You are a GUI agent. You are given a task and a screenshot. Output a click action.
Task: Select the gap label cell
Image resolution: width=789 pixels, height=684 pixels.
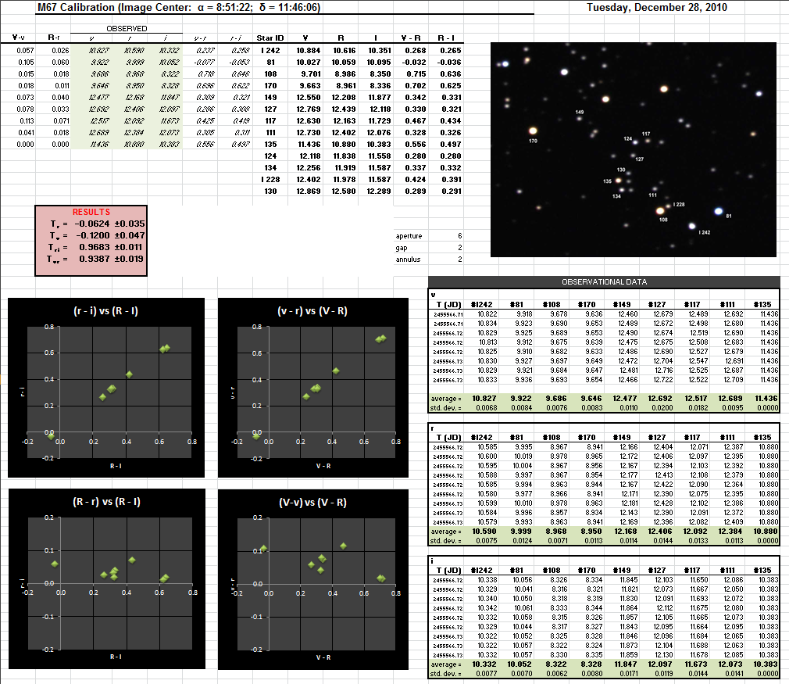[x=402, y=247]
